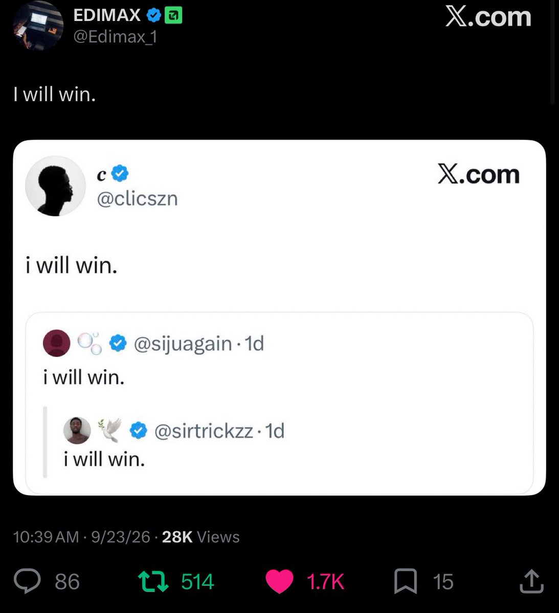The image size is (559, 613).
Task: Tap the reply speech bubble icon
Action: (27, 582)
